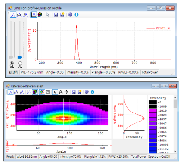Click status entry Angle=90.00
The image size is (181, 162).
pos(48,157)
